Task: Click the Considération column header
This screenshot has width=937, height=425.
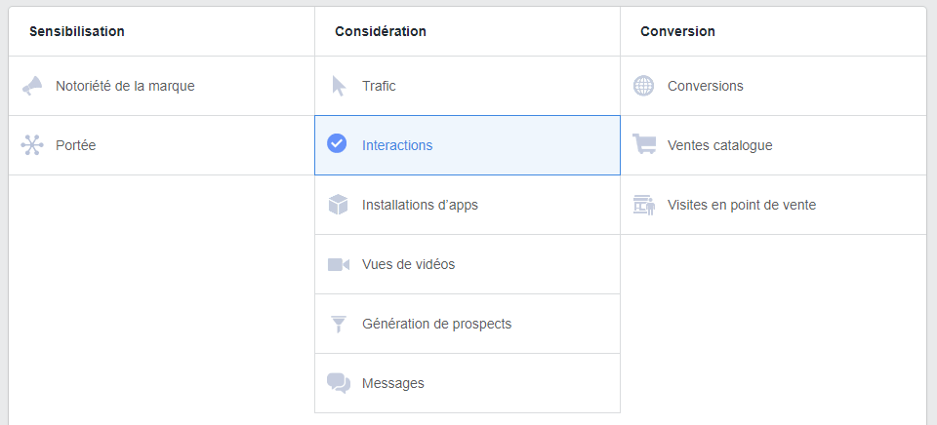Action: coord(381,31)
